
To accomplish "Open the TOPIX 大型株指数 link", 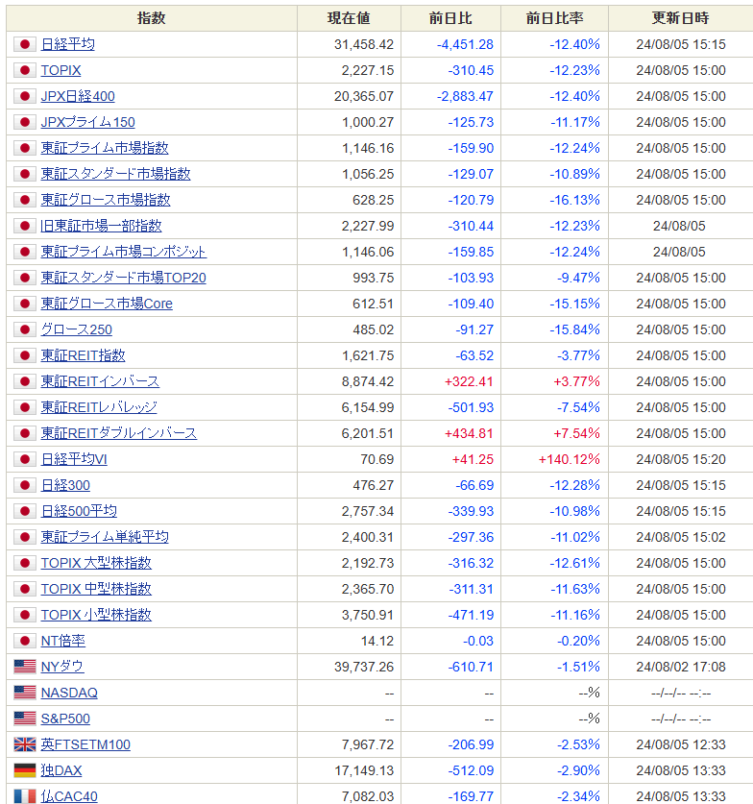I will coord(96,563).
